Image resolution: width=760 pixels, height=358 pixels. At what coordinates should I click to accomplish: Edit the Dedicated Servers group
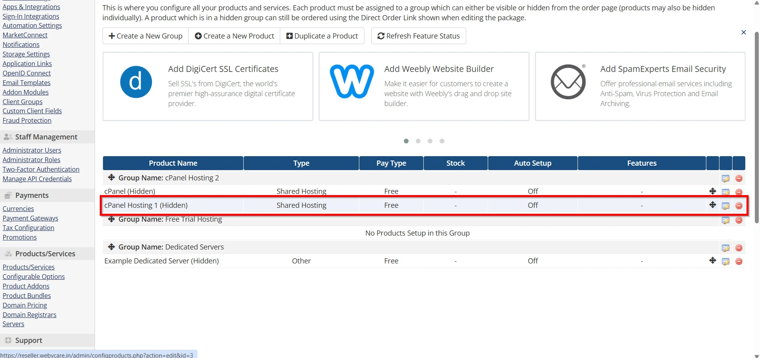725,248
